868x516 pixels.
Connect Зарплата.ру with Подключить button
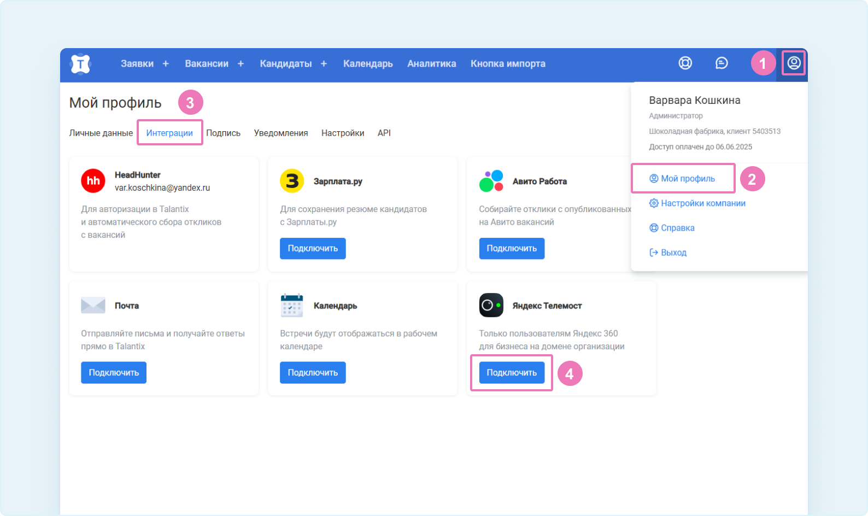pyautogui.click(x=313, y=248)
